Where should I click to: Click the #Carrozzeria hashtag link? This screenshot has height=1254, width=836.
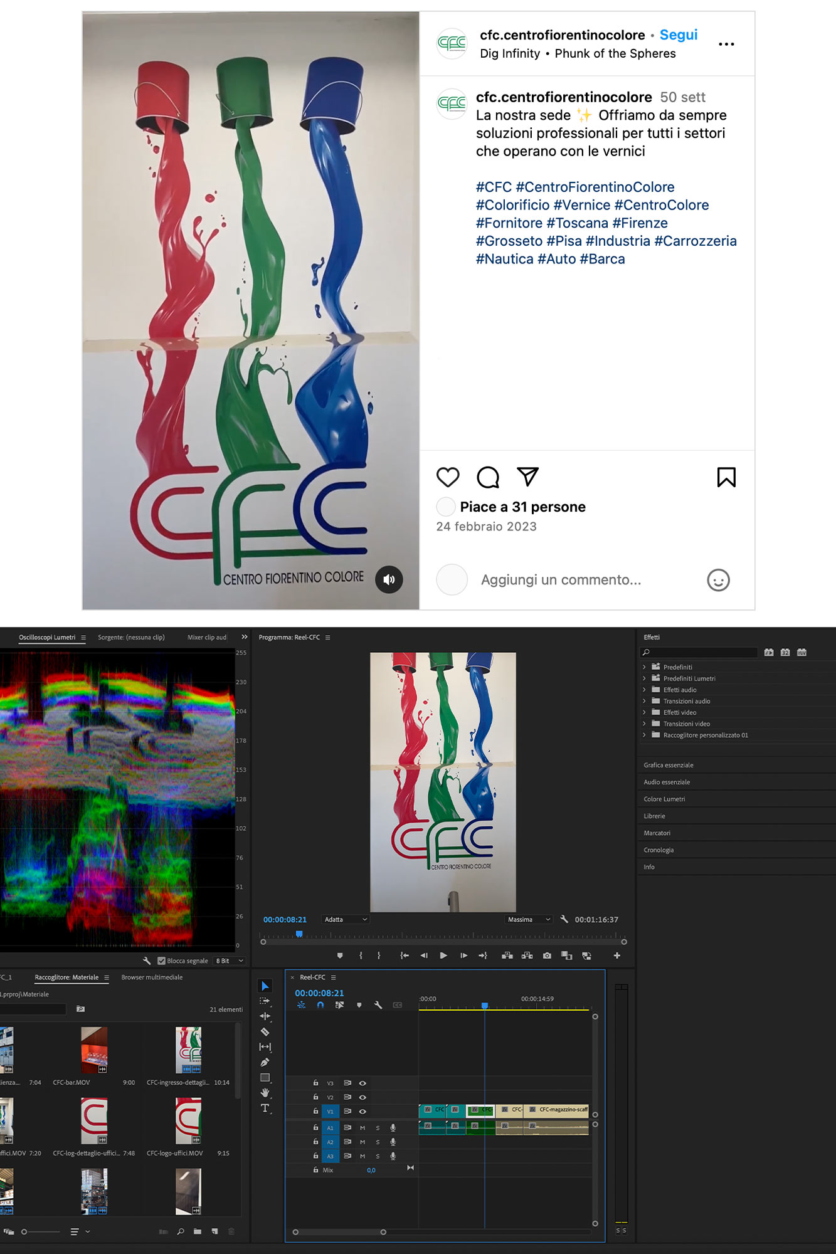pos(696,241)
